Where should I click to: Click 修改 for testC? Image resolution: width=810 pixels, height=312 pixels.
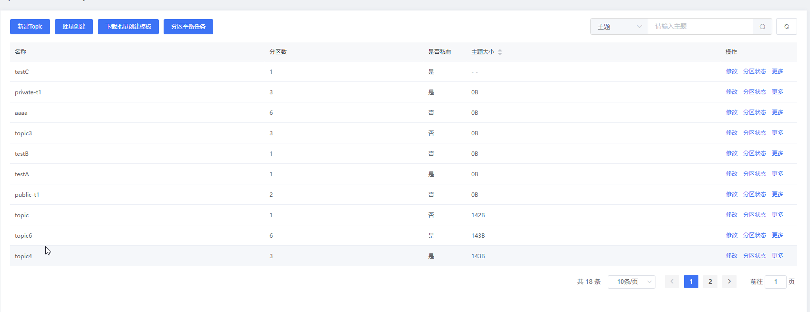coord(732,71)
